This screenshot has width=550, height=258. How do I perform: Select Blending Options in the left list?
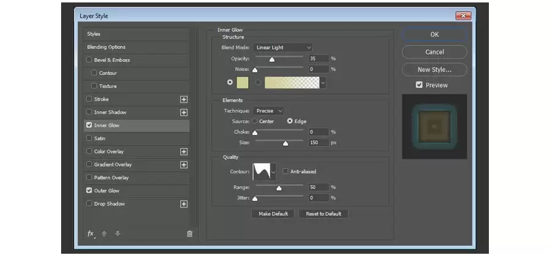(136, 47)
